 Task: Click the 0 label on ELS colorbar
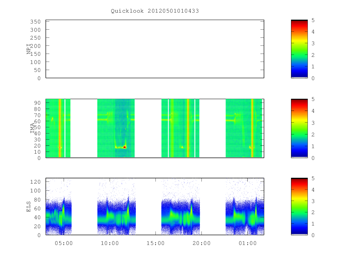(x=313, y=235)
